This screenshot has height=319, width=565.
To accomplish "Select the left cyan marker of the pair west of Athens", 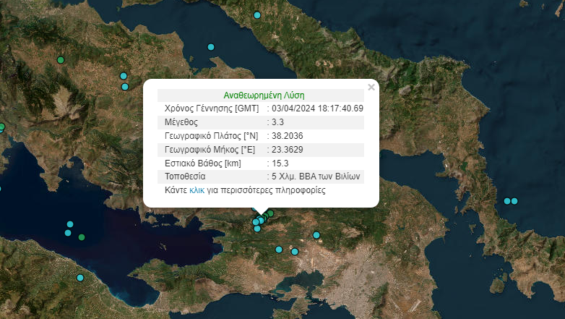I will (x=279, y=250).
